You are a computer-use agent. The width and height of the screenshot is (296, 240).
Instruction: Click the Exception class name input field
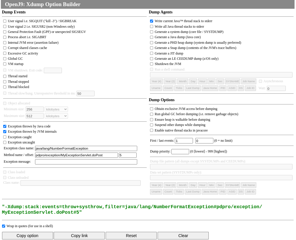pos(86,148)
